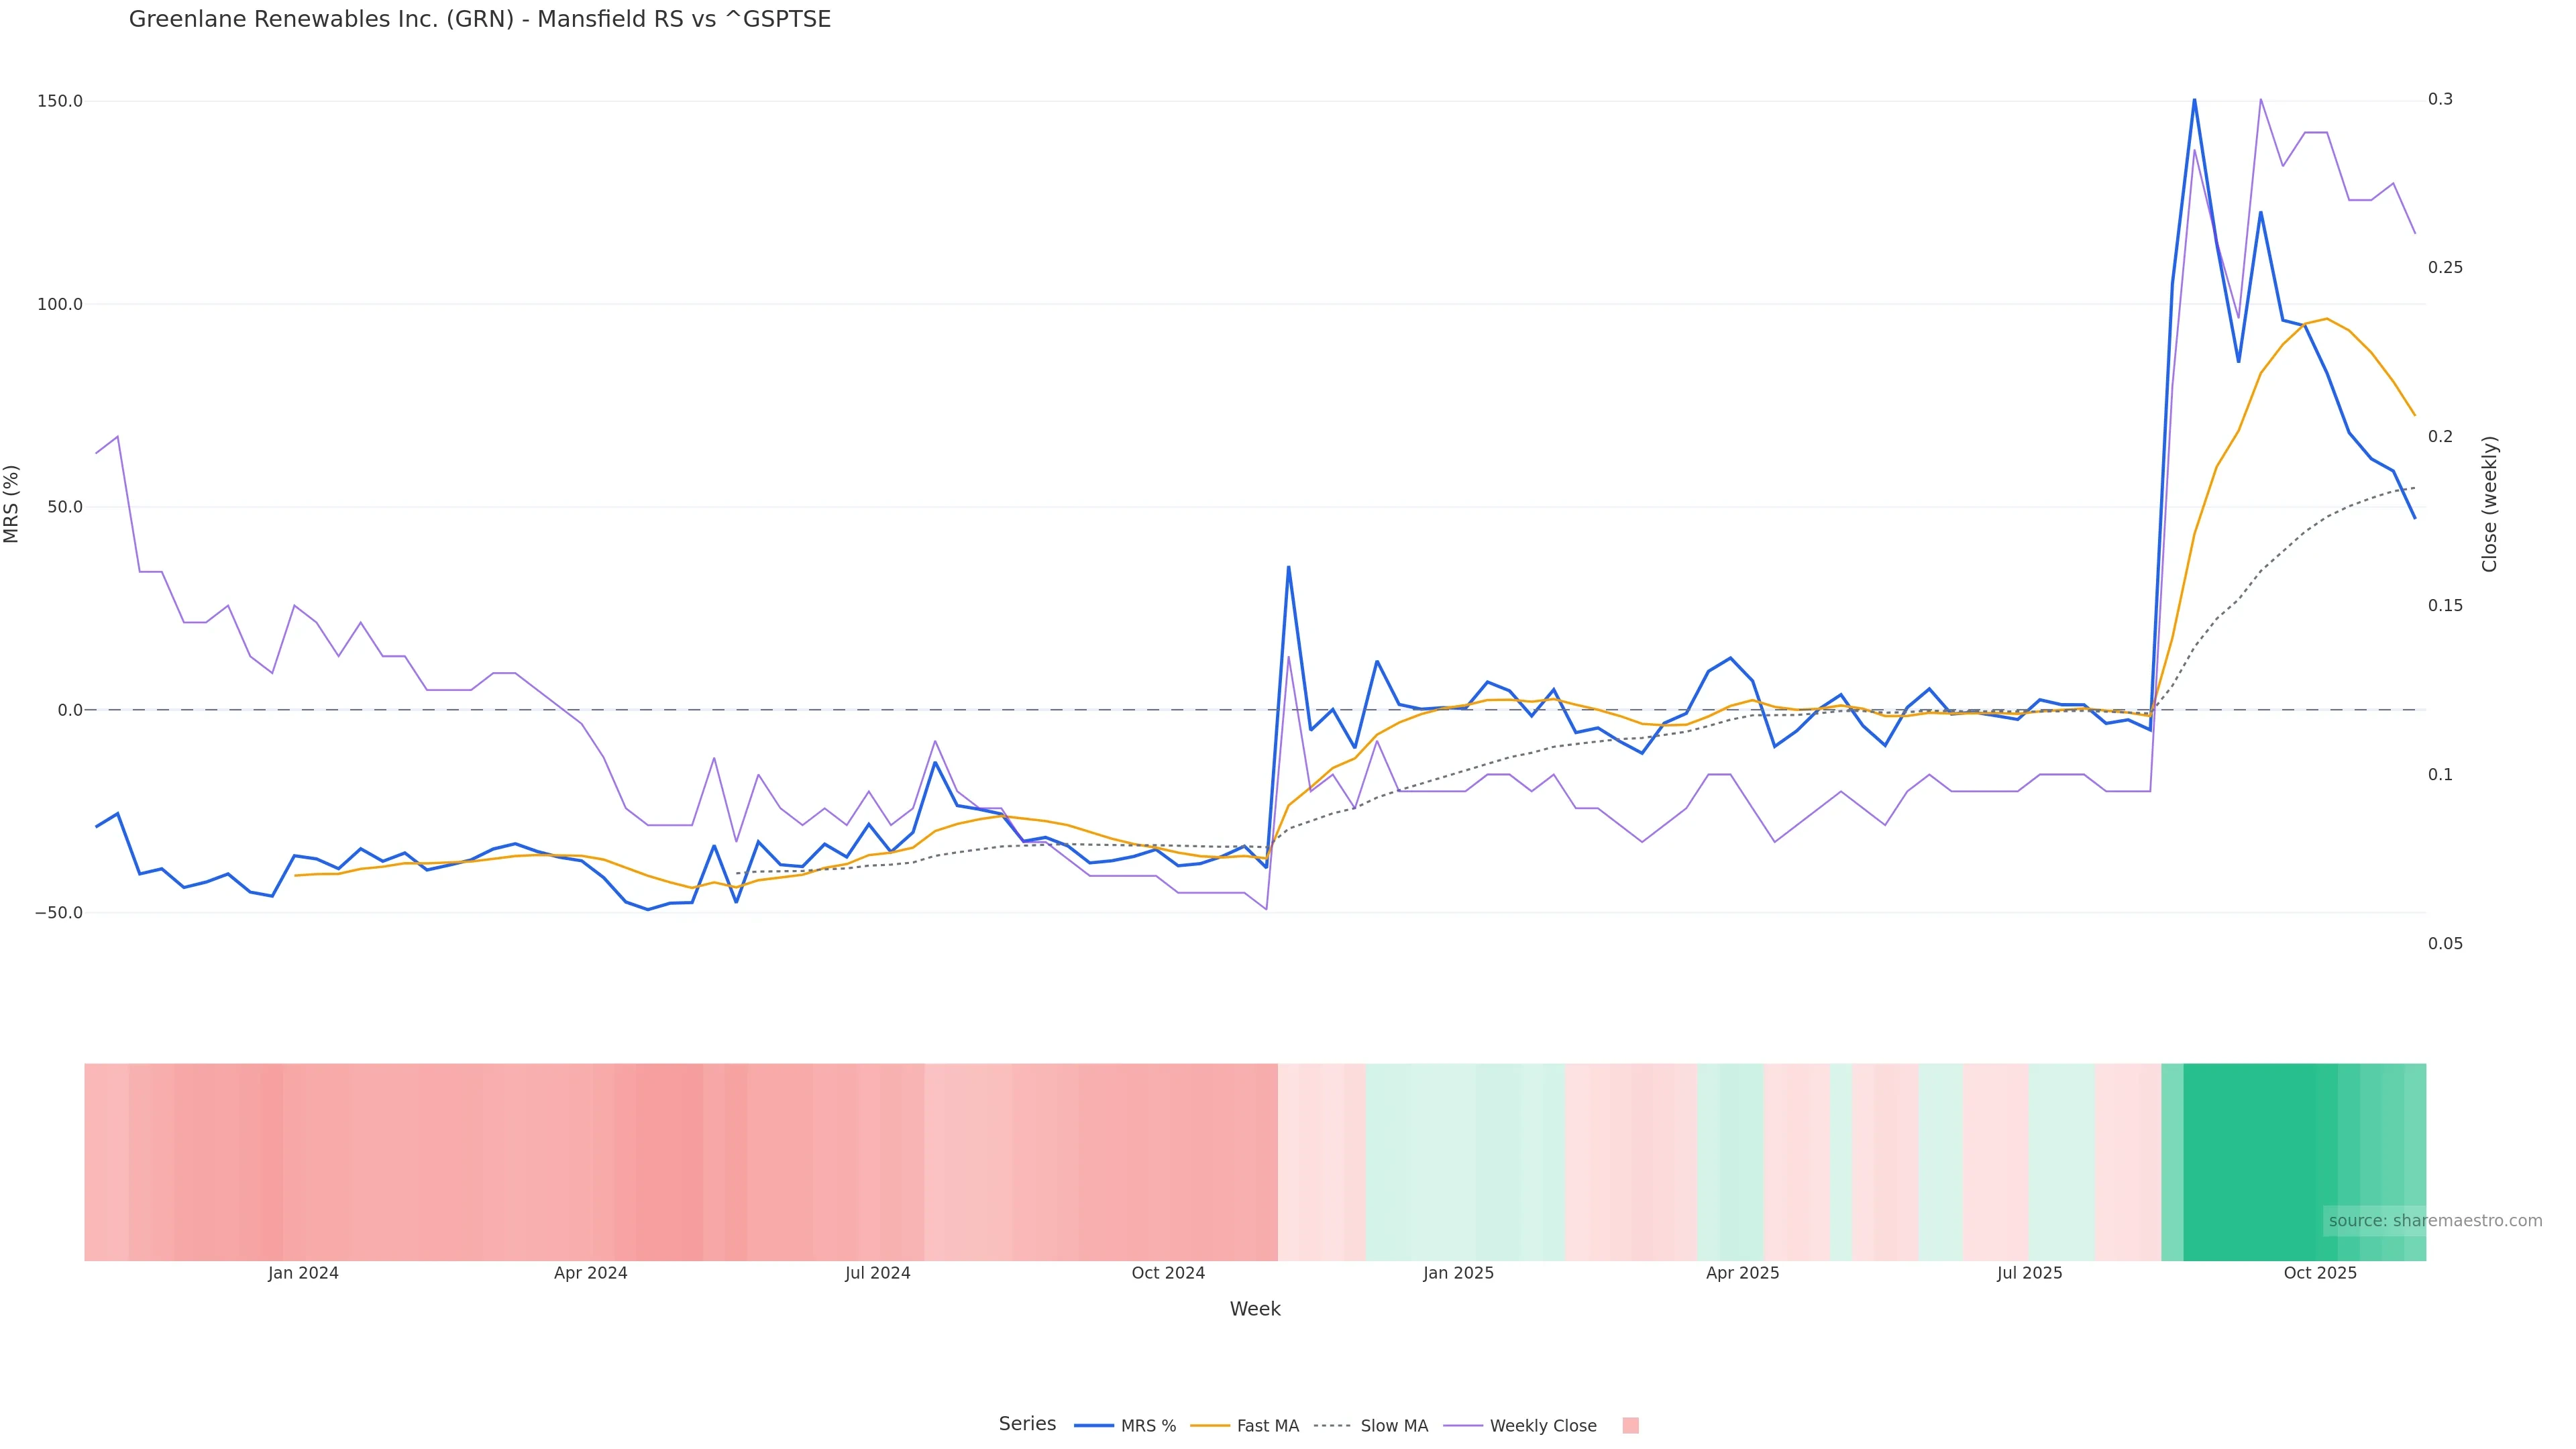Click the pink heatmap legend swatch
Viewport: 2576px width, 1449px height.
(1630, 1426)
